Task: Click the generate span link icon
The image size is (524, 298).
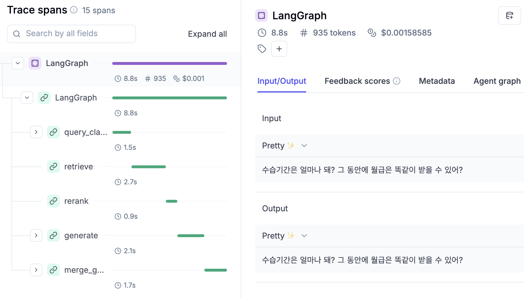Action: coord(53,235)
